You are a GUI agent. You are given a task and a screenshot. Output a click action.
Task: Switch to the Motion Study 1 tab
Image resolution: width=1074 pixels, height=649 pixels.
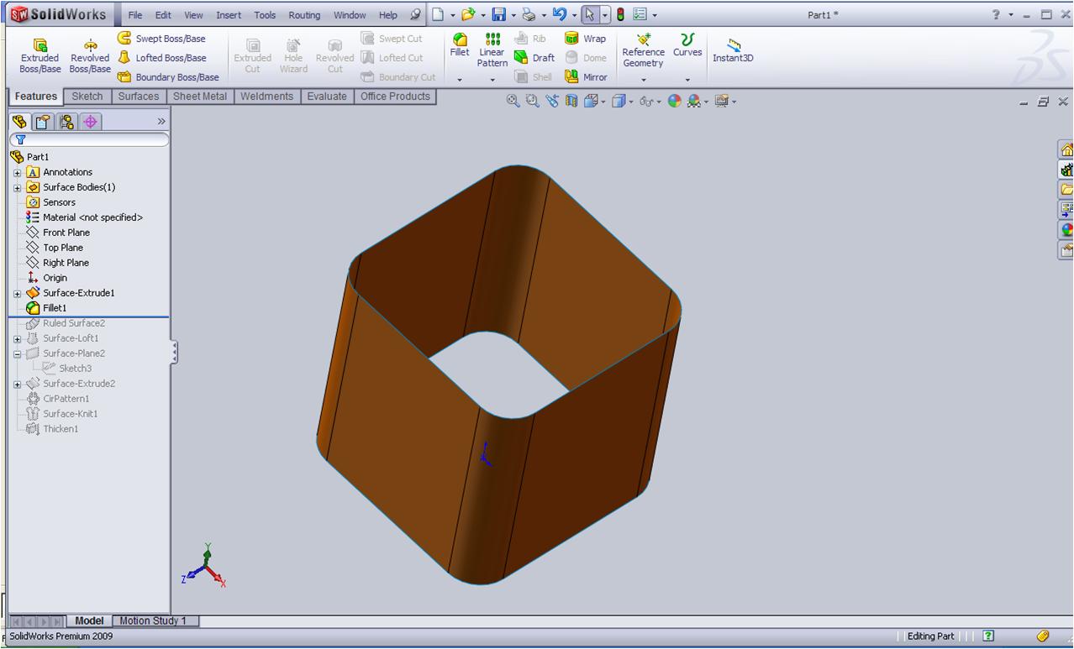[155, 621]
